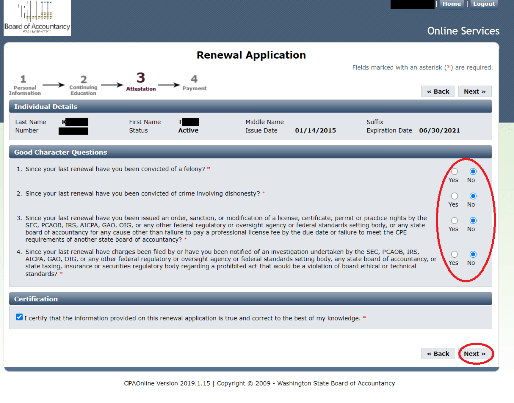Select Yes for question 3 sanction

tap(454, 221)
